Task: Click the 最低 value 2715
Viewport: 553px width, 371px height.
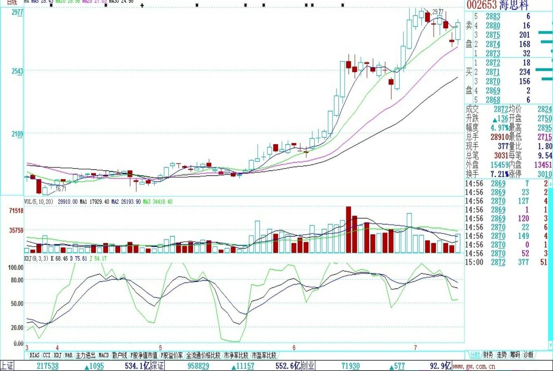Action: 545,137
